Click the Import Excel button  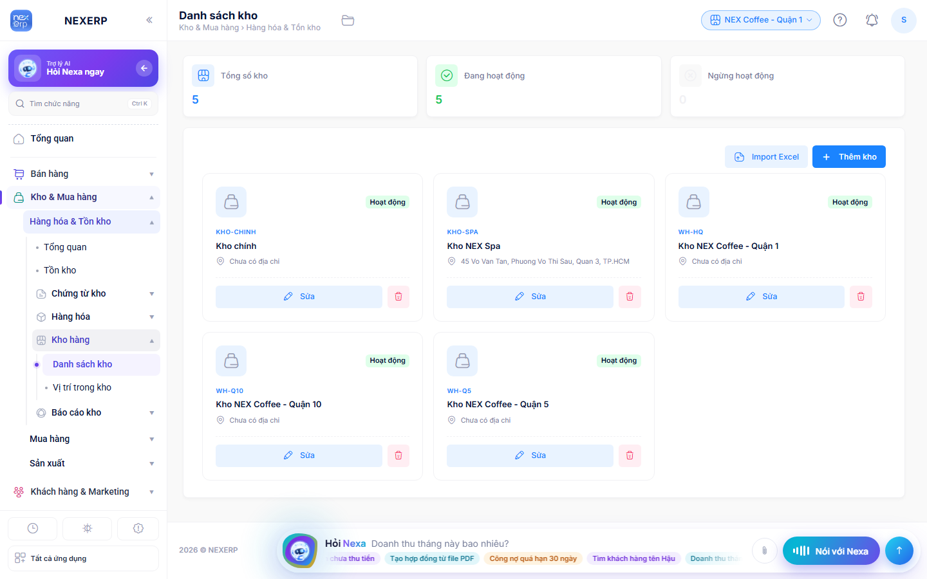[766, 157]
